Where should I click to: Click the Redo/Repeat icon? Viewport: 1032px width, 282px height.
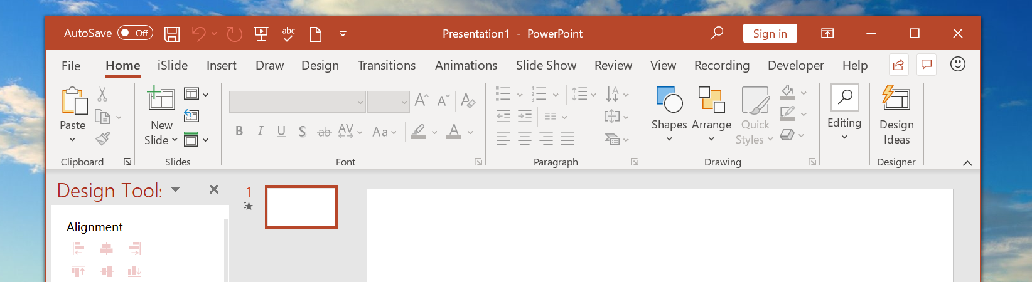tap(234, 34)
